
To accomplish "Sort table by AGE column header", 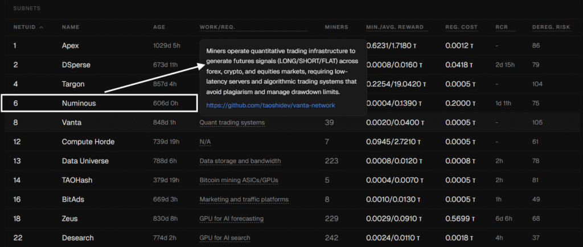I will pyautogui.click(x=159, y=27).
